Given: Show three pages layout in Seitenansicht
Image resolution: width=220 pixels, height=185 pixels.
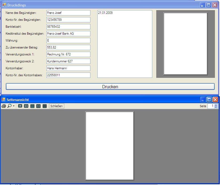Looking at the screenshot, I should (x=32, y=106).
